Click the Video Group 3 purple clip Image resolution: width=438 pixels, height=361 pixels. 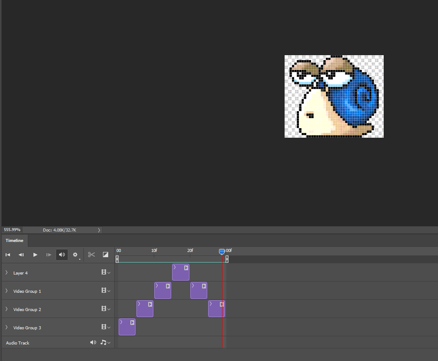coord(126,329)
